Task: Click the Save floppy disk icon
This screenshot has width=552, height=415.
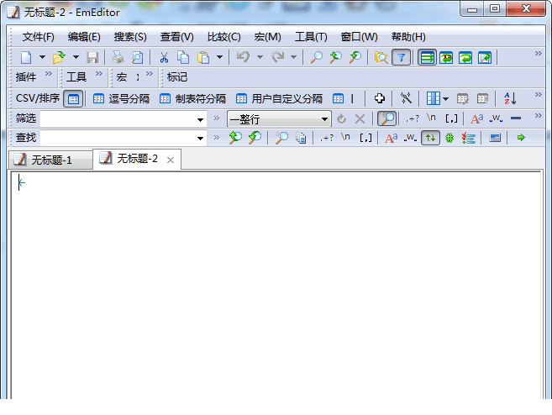Action: tap(92, 57)
